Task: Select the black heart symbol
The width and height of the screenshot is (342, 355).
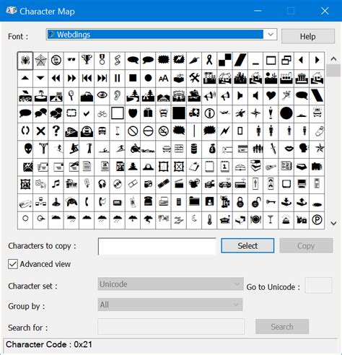Action: (271, 96)
